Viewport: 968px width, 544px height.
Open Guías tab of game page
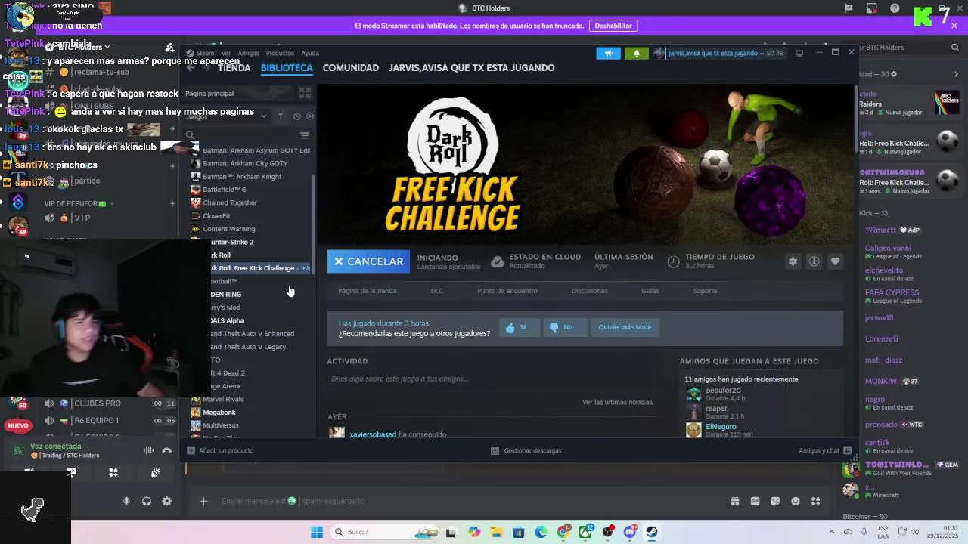[x=650, y=291]
